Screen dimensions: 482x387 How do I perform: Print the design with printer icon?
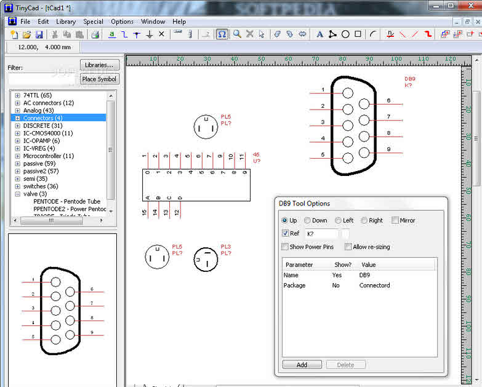coord(95,34)
